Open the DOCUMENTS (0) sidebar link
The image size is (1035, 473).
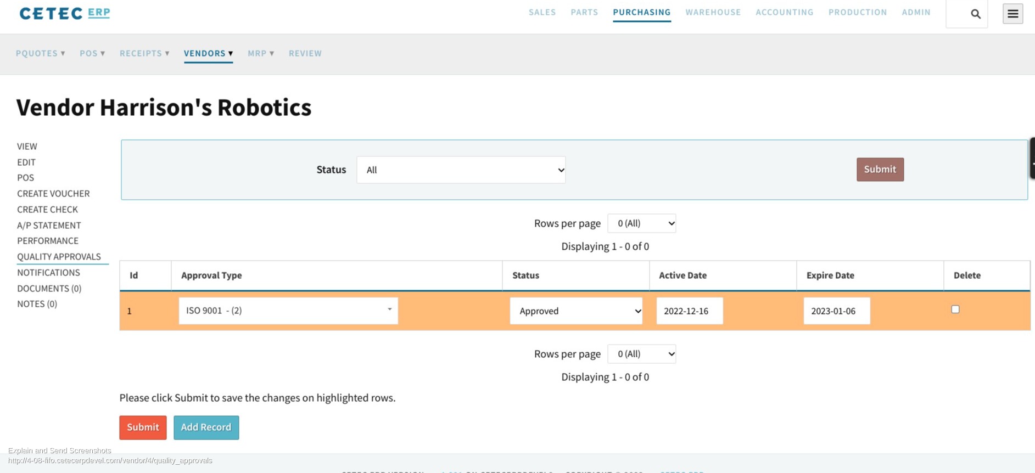click(x=49, y=289)
